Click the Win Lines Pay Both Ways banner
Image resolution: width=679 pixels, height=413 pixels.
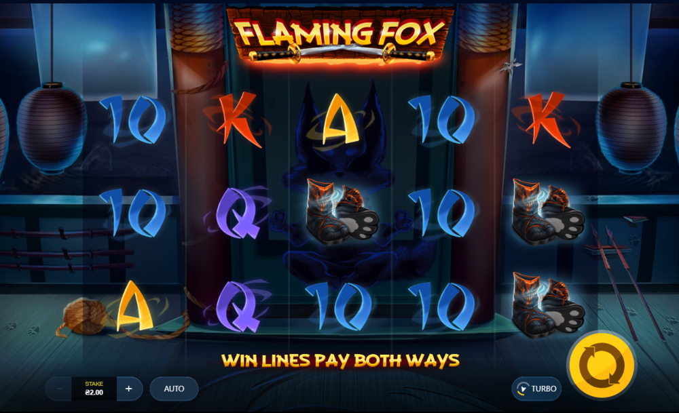click(x=340, y=360)
